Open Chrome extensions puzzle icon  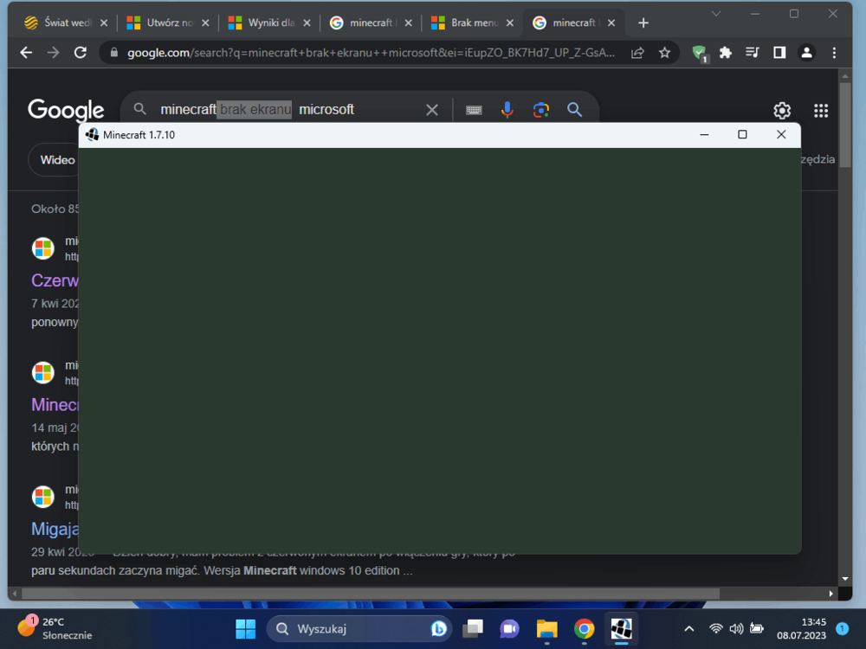point(725,53)
